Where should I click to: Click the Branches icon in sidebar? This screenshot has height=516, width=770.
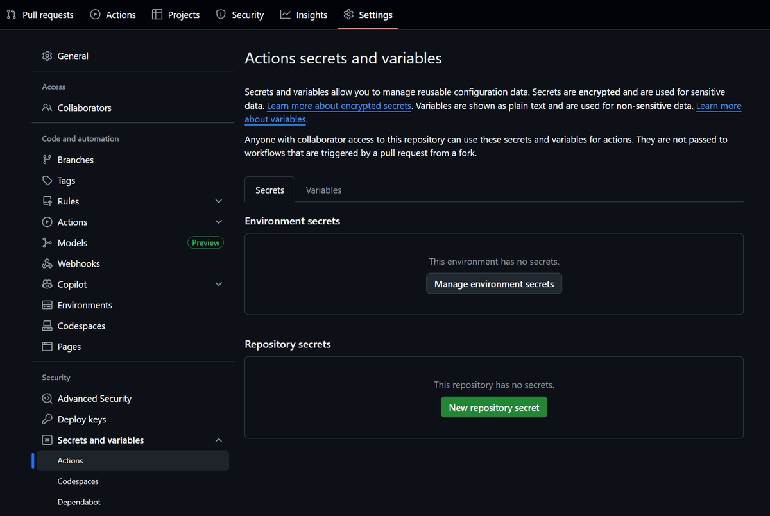(x=47, y=159)
